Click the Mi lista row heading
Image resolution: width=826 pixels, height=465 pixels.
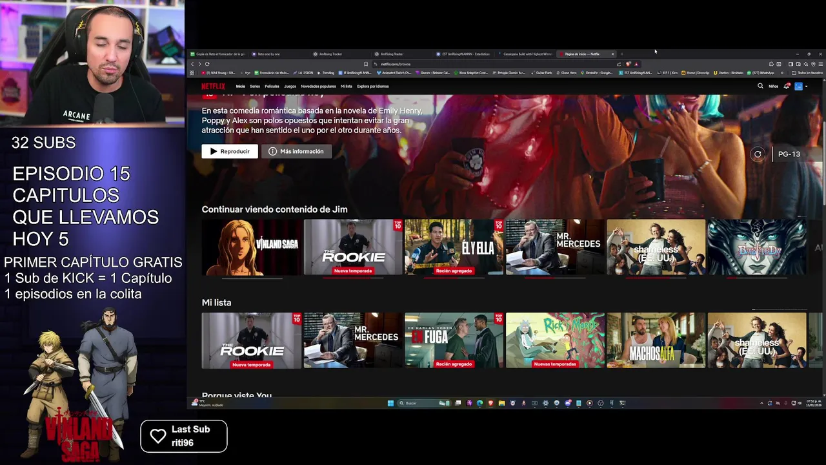(216, 302)
